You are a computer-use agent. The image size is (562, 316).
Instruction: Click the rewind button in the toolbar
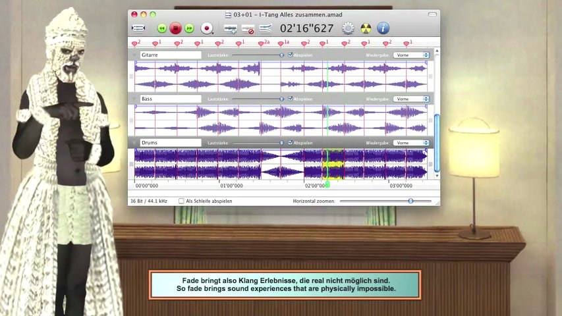coord(161,28)
